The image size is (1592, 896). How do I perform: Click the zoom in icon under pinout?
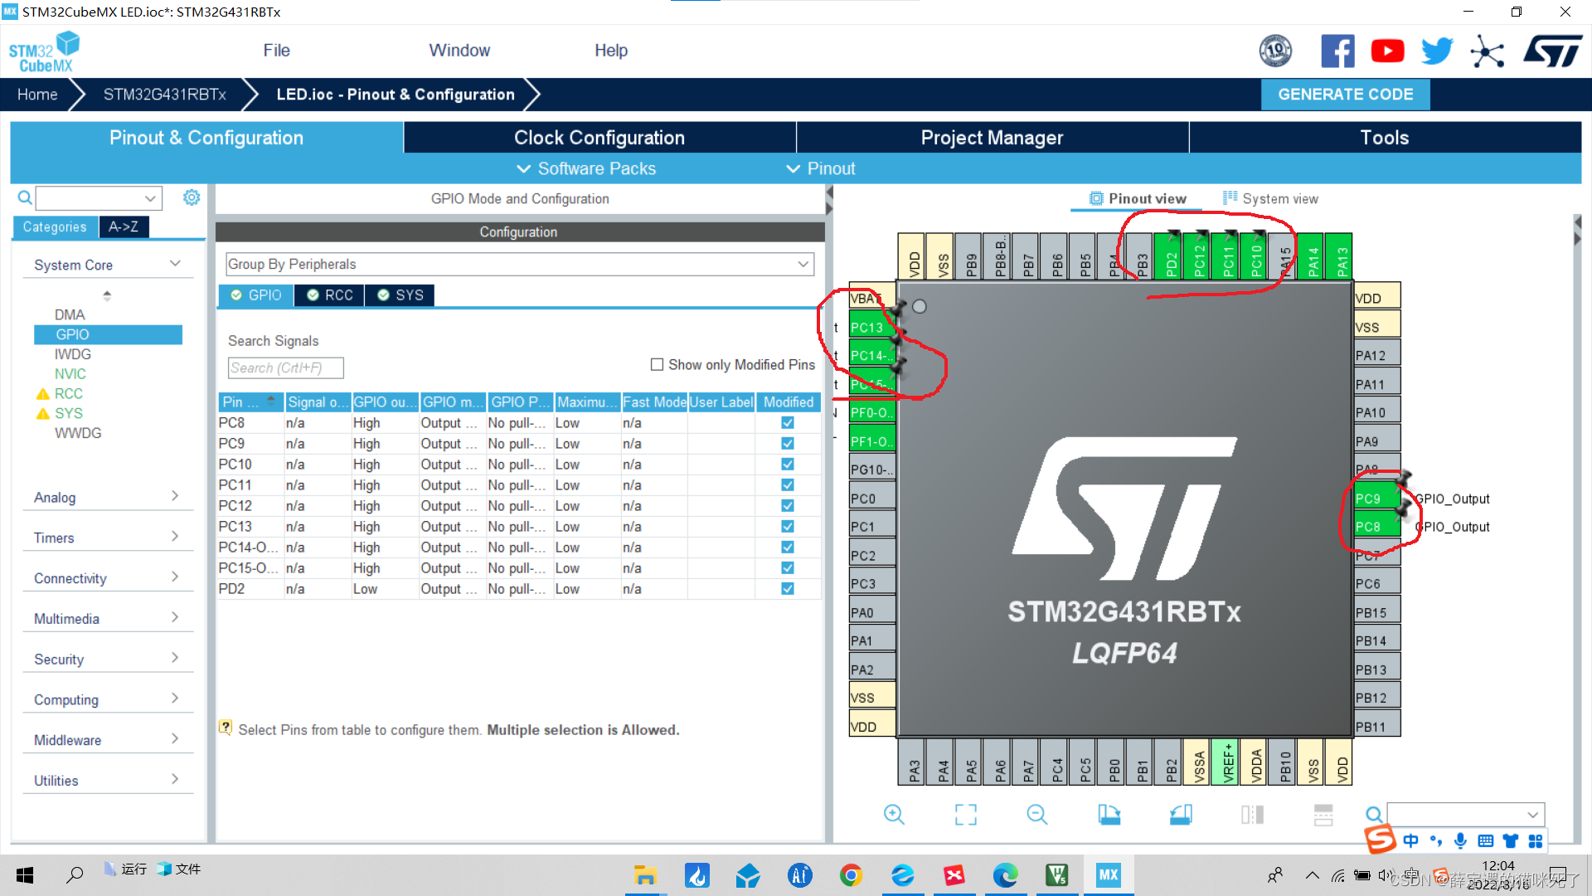coord(894,815)
